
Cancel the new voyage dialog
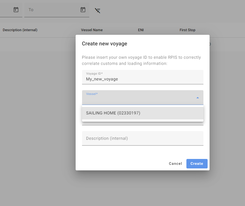[x=175, y=164]
